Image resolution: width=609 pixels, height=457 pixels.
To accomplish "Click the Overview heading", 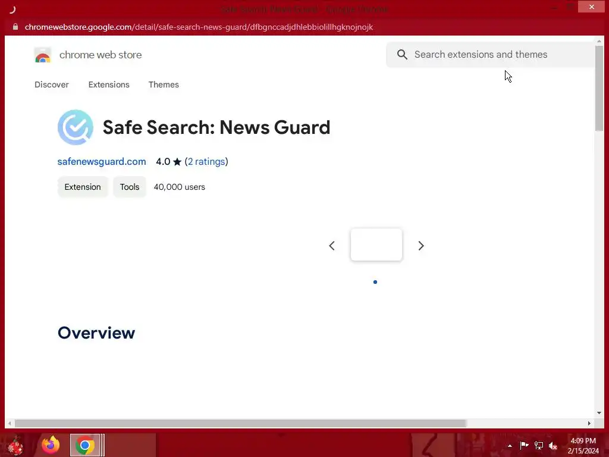I will (x=96, y=333).
